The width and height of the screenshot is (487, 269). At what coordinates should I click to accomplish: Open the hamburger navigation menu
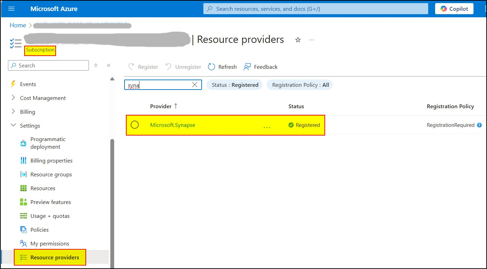pyautogui.click(x=11, y=9)
